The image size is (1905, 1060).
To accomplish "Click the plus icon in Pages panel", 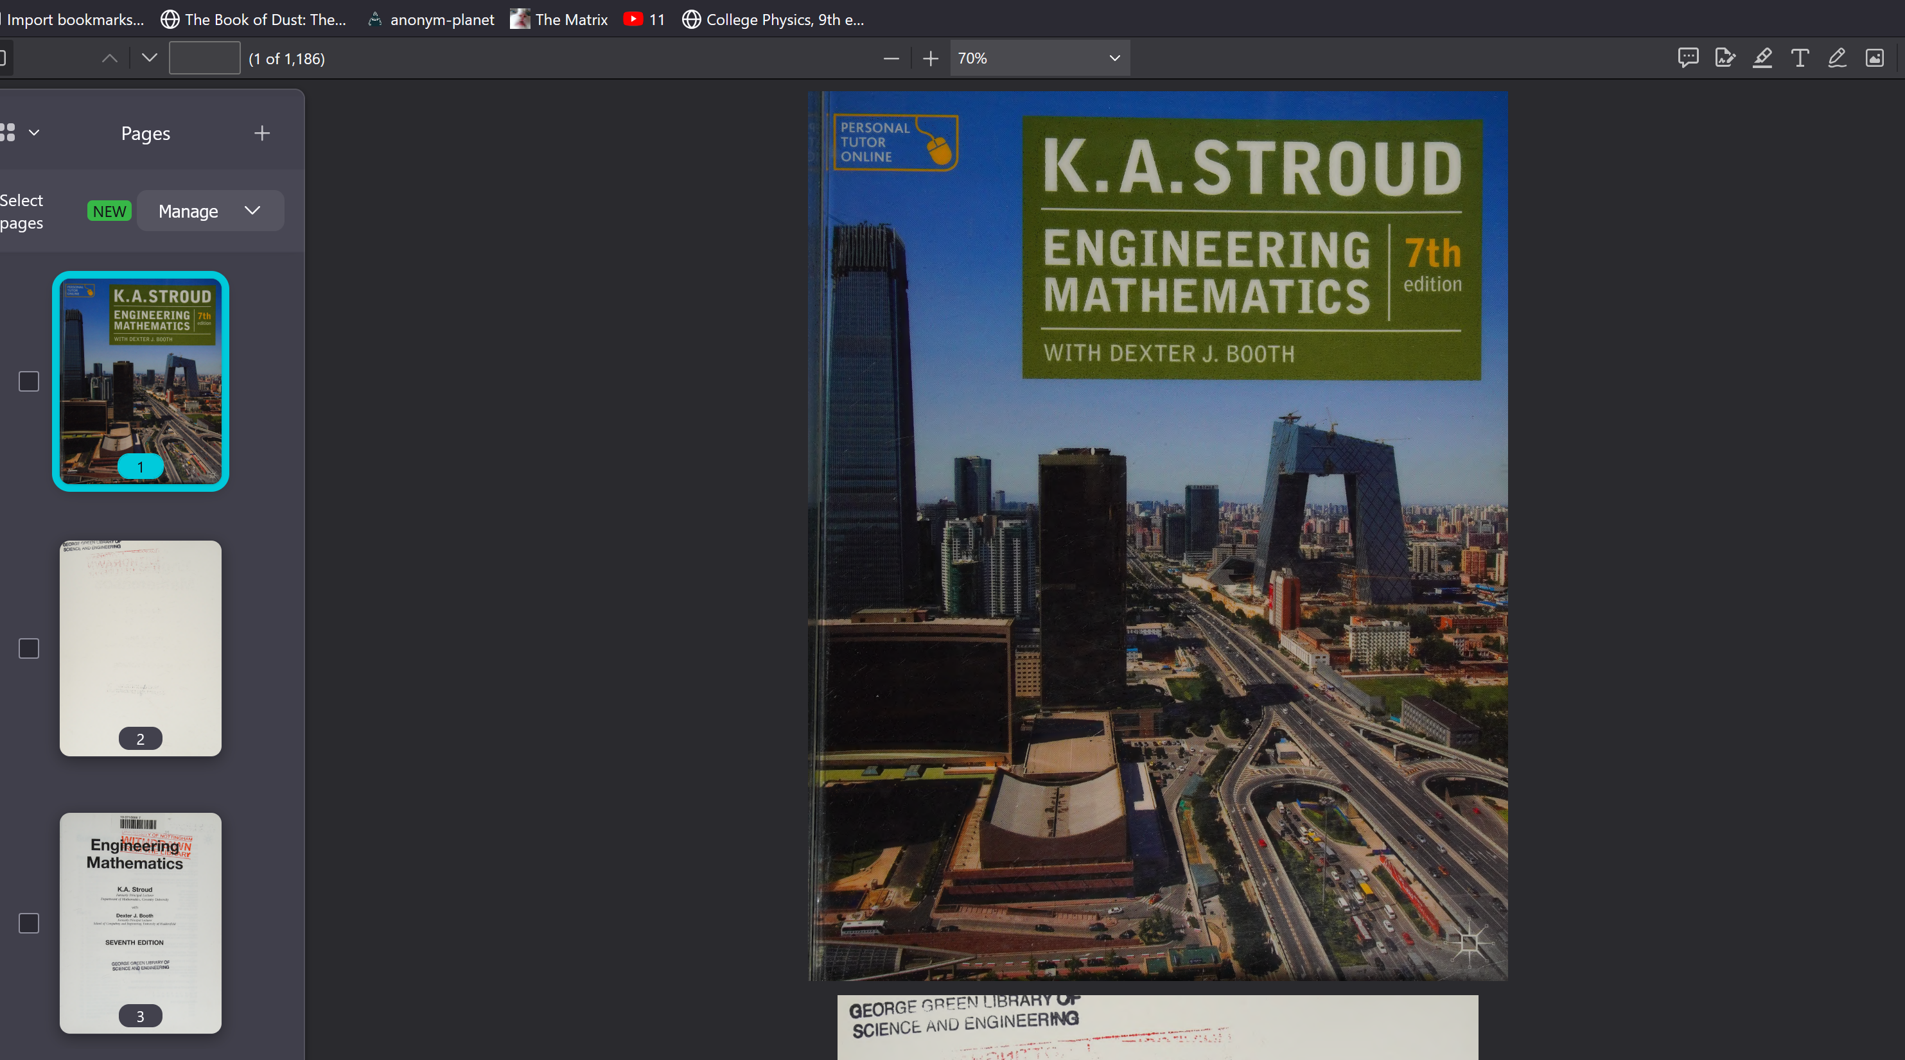I will click(x=262, y=133).
